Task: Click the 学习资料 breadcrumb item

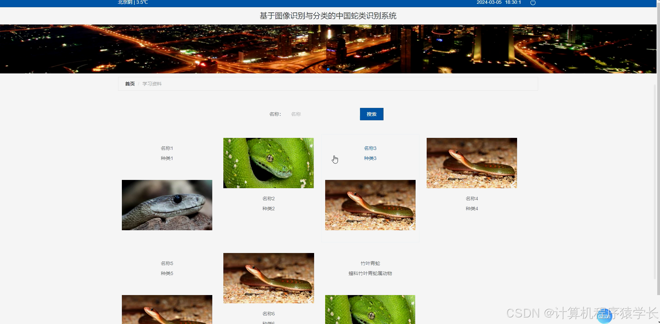Action: [152, 84]
